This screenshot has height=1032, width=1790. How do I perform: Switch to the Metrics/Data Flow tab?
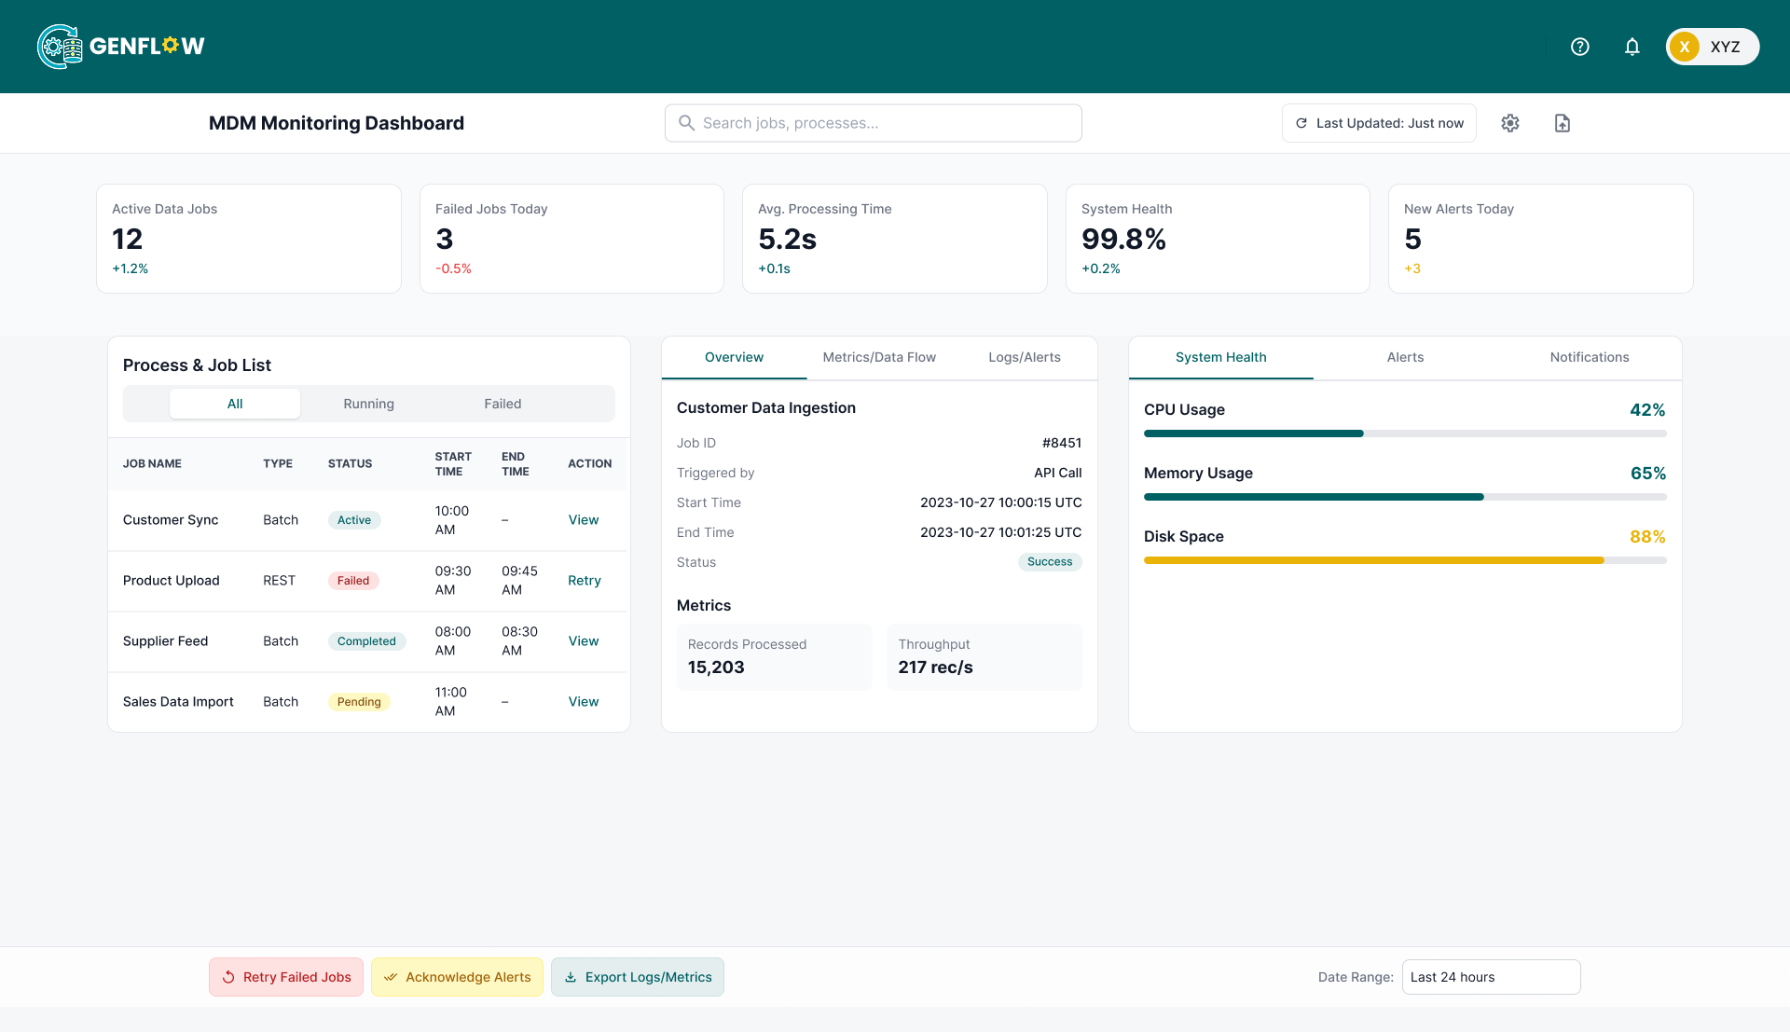tap(879, 357)
